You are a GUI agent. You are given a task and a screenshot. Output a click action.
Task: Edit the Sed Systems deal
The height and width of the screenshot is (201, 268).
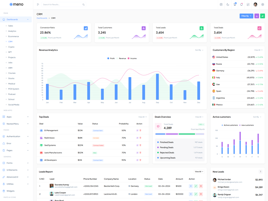click(137, 145)
